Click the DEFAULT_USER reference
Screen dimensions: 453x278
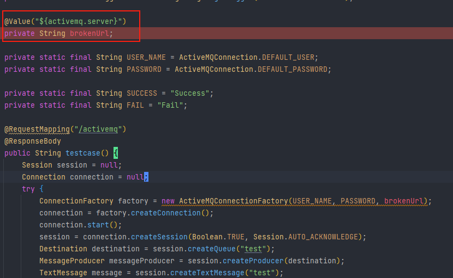[x=288, y=57]
